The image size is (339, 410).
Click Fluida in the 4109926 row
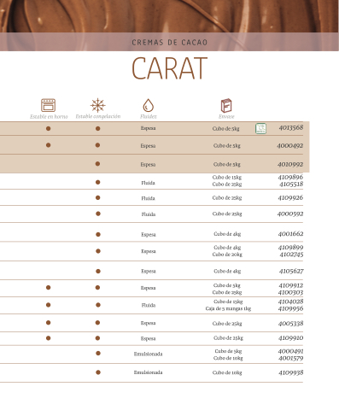[148, 198]
